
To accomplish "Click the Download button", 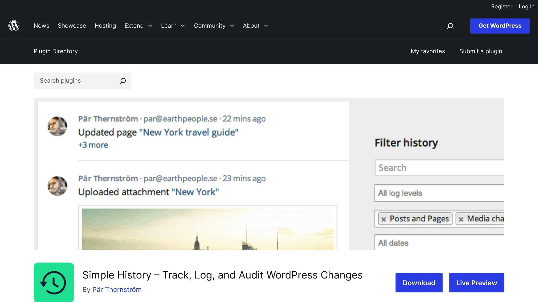I will click(x=419, y=283).
